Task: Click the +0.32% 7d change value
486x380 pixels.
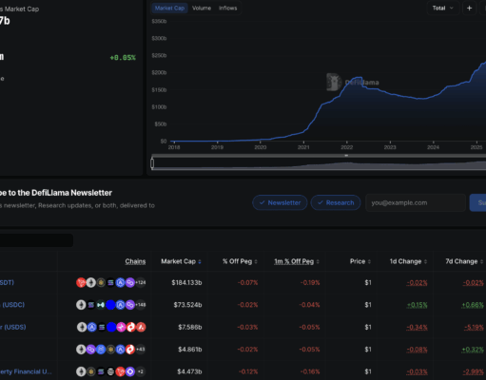Action: click(x=473, y=350)
